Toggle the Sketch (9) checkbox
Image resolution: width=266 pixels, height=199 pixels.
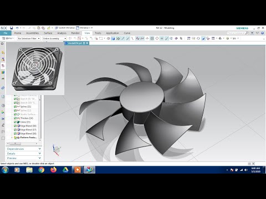click(x=16, y=99)
